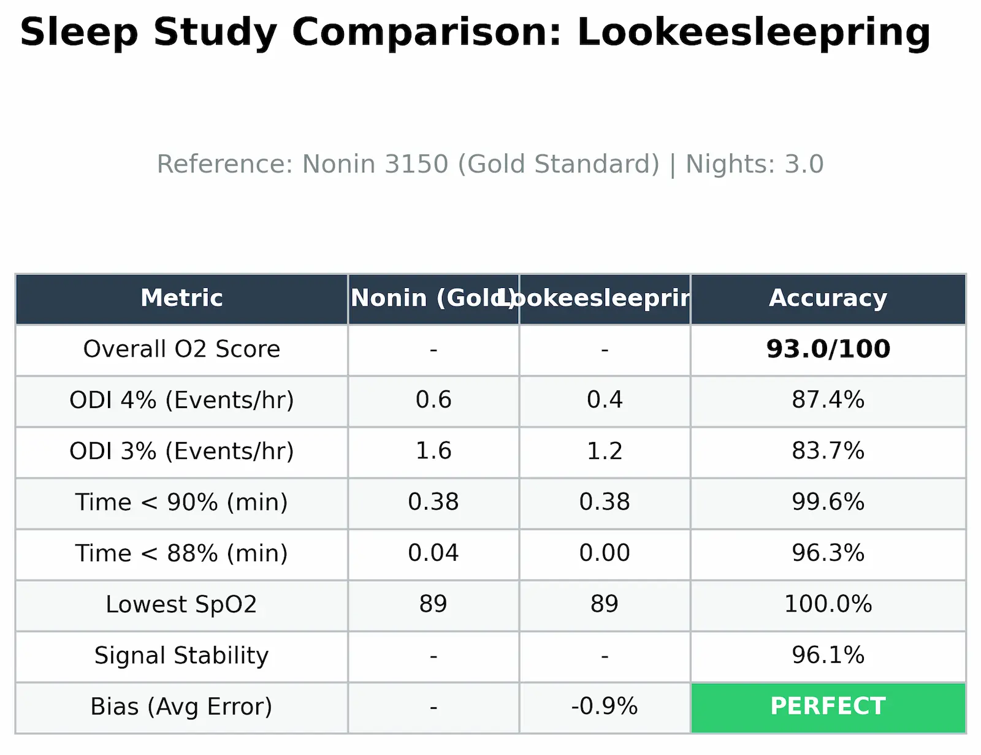Image resolution: width=981 pixels, height=755 pixels.
Task: Click the 100.0% accuracy value
Action: (828, 605)
